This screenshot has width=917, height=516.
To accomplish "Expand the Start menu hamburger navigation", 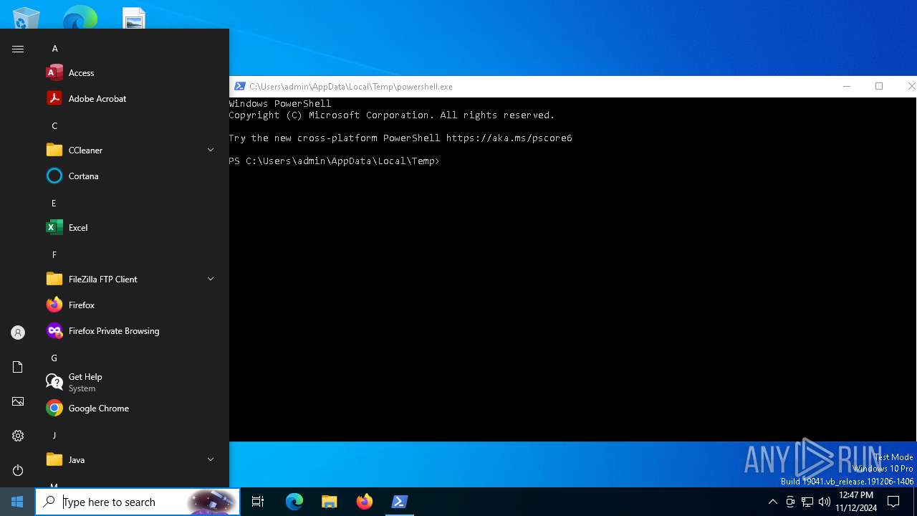I will [18, 49].
